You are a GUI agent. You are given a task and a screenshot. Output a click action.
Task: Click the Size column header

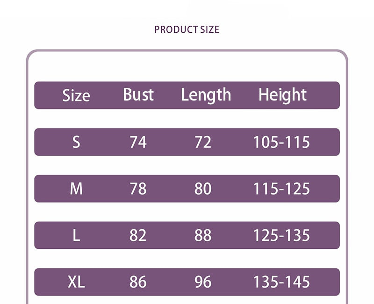tap(76, 95)
